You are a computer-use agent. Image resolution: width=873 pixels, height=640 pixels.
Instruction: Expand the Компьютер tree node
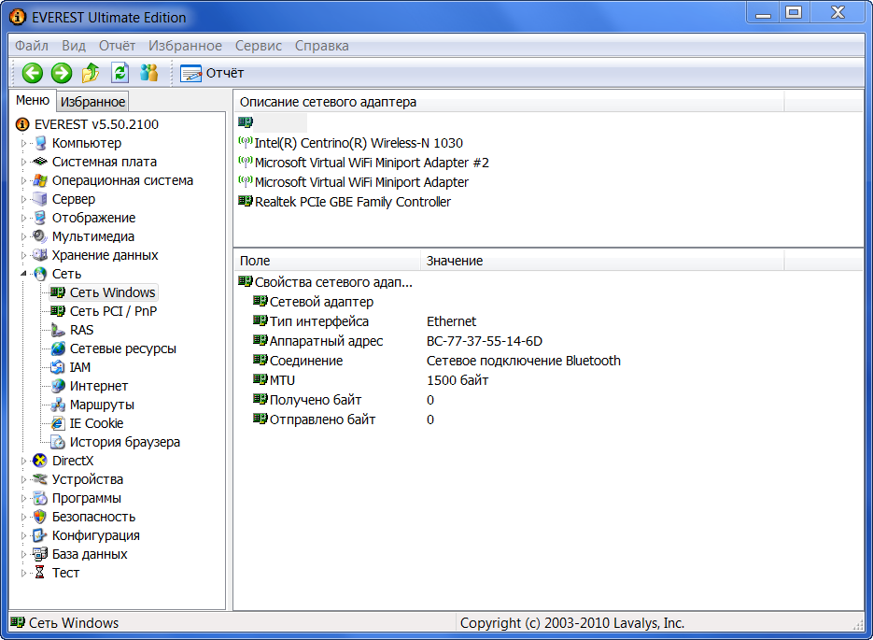[x=23, y=143]
